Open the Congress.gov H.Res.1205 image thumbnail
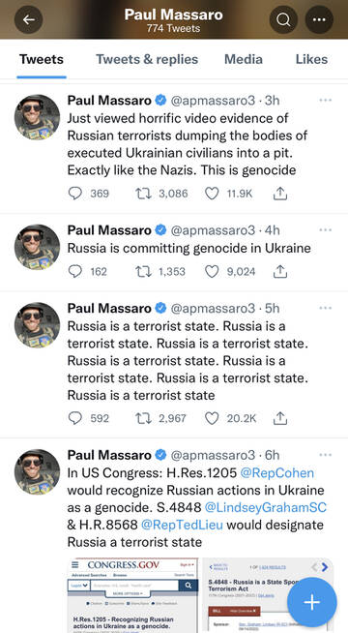Viewport: 348px width, 633px height. coord(132,595)
